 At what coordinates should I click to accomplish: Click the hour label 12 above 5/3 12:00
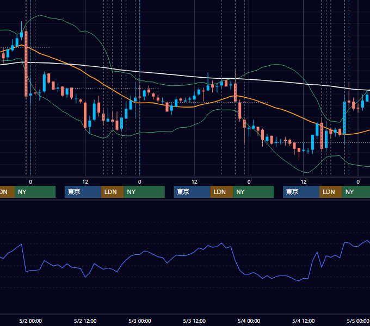coord(194,182)
